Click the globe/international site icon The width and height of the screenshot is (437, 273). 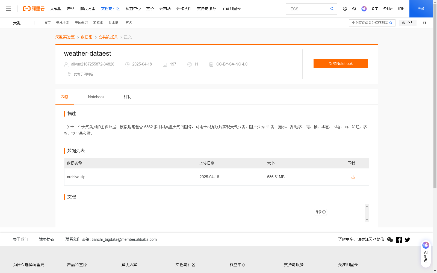345,9
